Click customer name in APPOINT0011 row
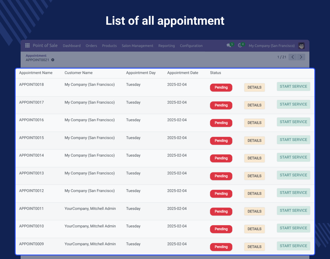The image size is (330, 259). click(90, 209)
